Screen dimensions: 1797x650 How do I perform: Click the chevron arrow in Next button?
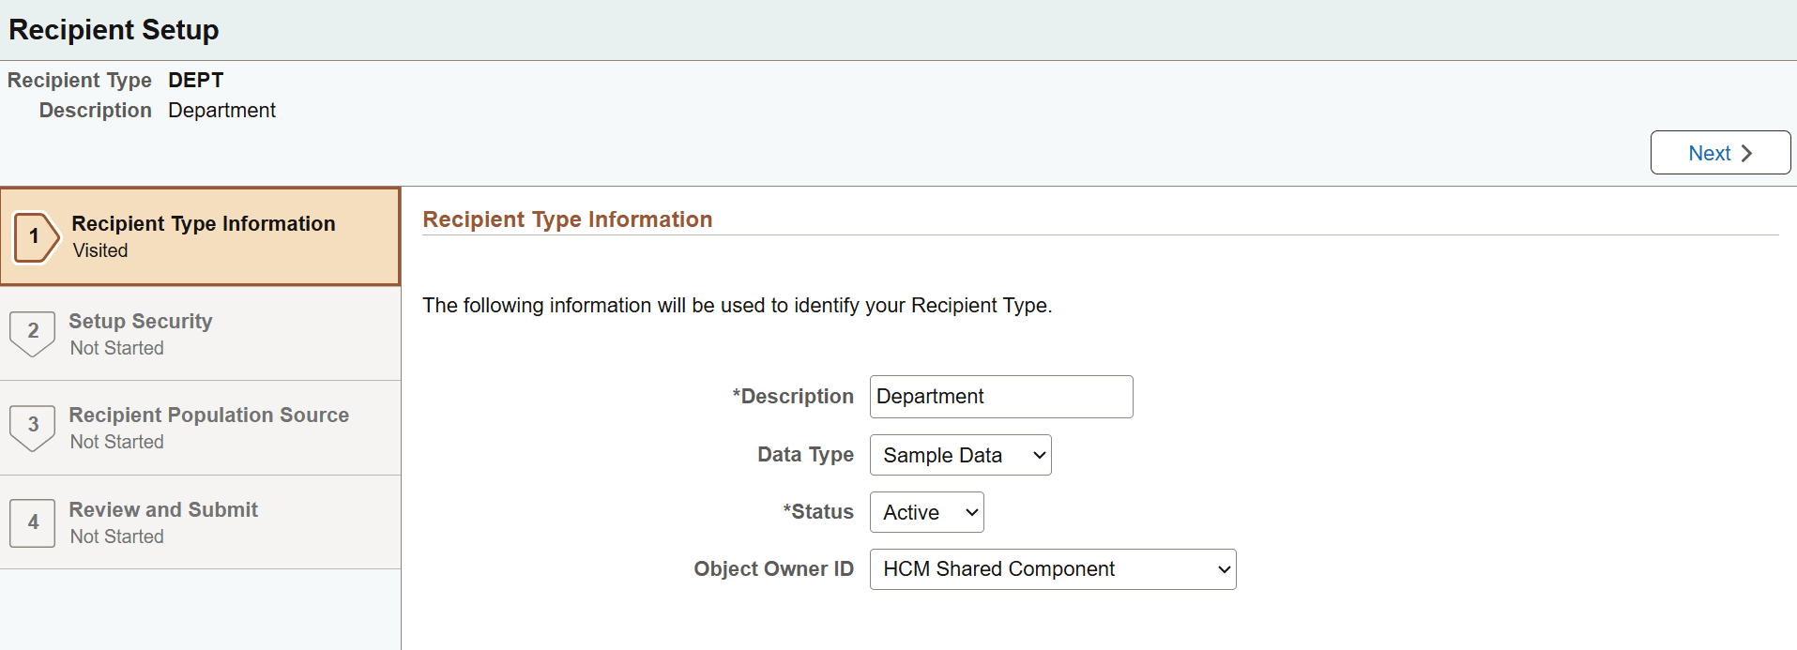(x=1746, y=153)
